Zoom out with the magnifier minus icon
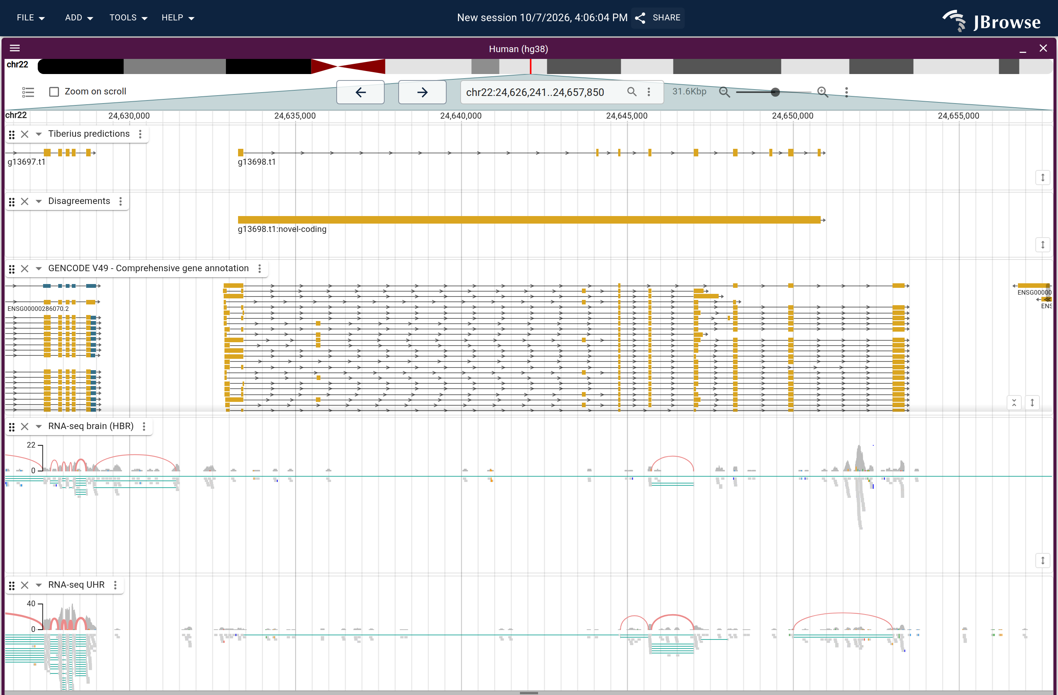 point(724,92)
